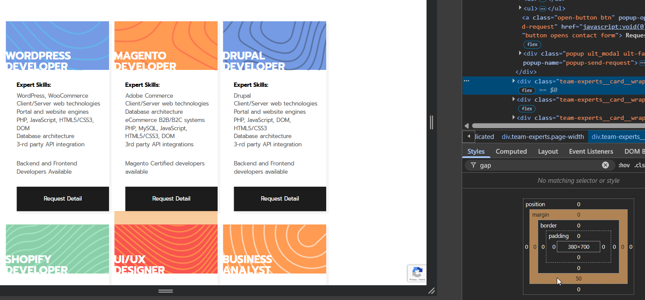Viewport: 645px width, 300px height.
Task: Click the popup-name="popup-send-request" attribute line
Action: (x=580, y=63)
